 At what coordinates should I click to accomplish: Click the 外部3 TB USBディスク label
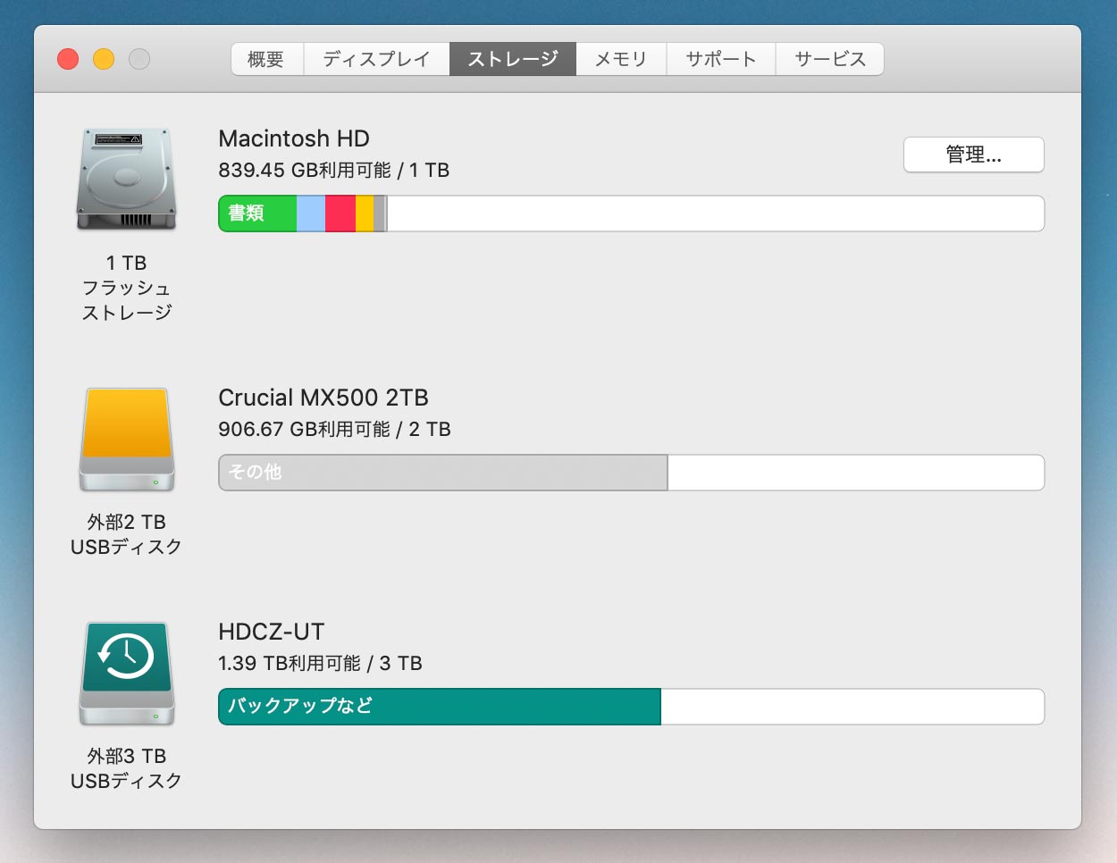pos(126,768)
